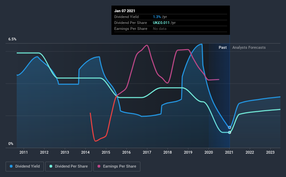This screenshot has width=286, height=177.
Task: Click the Jan 07 2021 tooltip date
Action: pyautogui.click(x=125, y=11)
